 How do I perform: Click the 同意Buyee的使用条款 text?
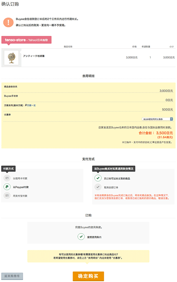click(x=89, y=227)
